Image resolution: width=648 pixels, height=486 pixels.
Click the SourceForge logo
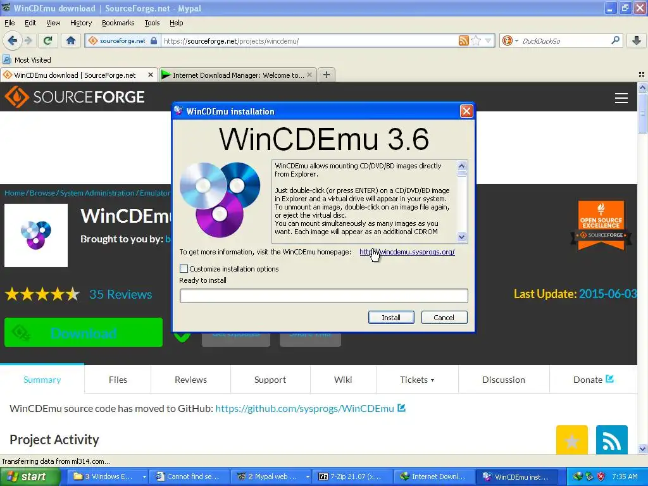pyautogui.click(x=75, y=97)
